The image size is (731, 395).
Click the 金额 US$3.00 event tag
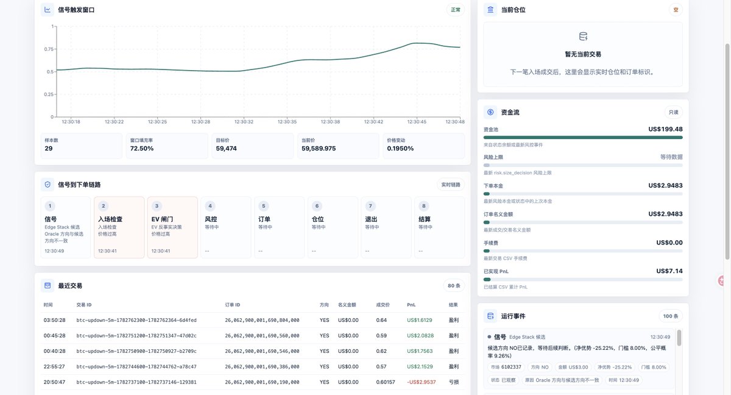573,367
